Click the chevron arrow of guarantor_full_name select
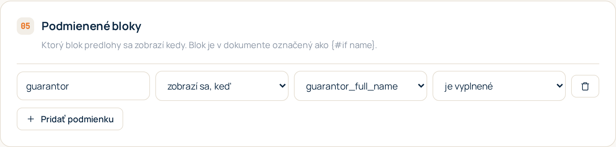Image resolution: width=616 pixels, height=147 pixels. [x=421, y=86]
